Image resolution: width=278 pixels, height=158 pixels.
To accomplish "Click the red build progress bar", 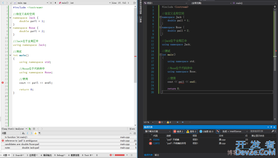I will coord(120,155).
